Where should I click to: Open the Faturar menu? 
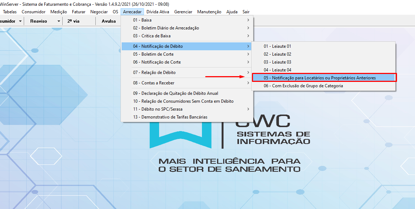(78, 12)
